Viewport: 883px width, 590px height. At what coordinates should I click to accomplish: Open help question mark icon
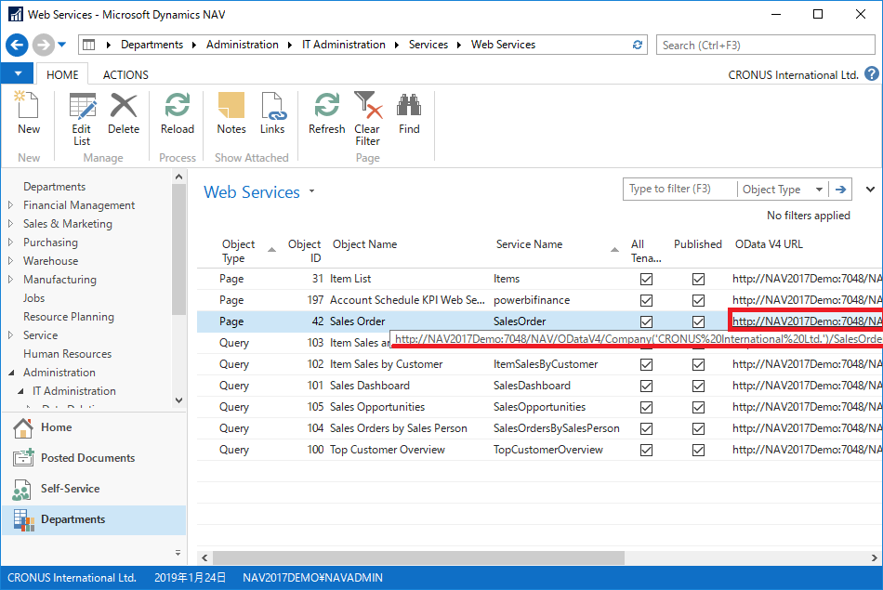[872, 73]
